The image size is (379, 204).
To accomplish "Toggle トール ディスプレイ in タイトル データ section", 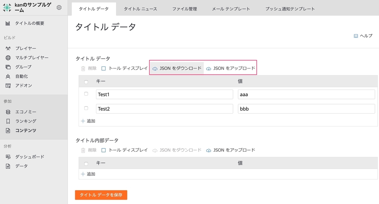I will point(104,68).
